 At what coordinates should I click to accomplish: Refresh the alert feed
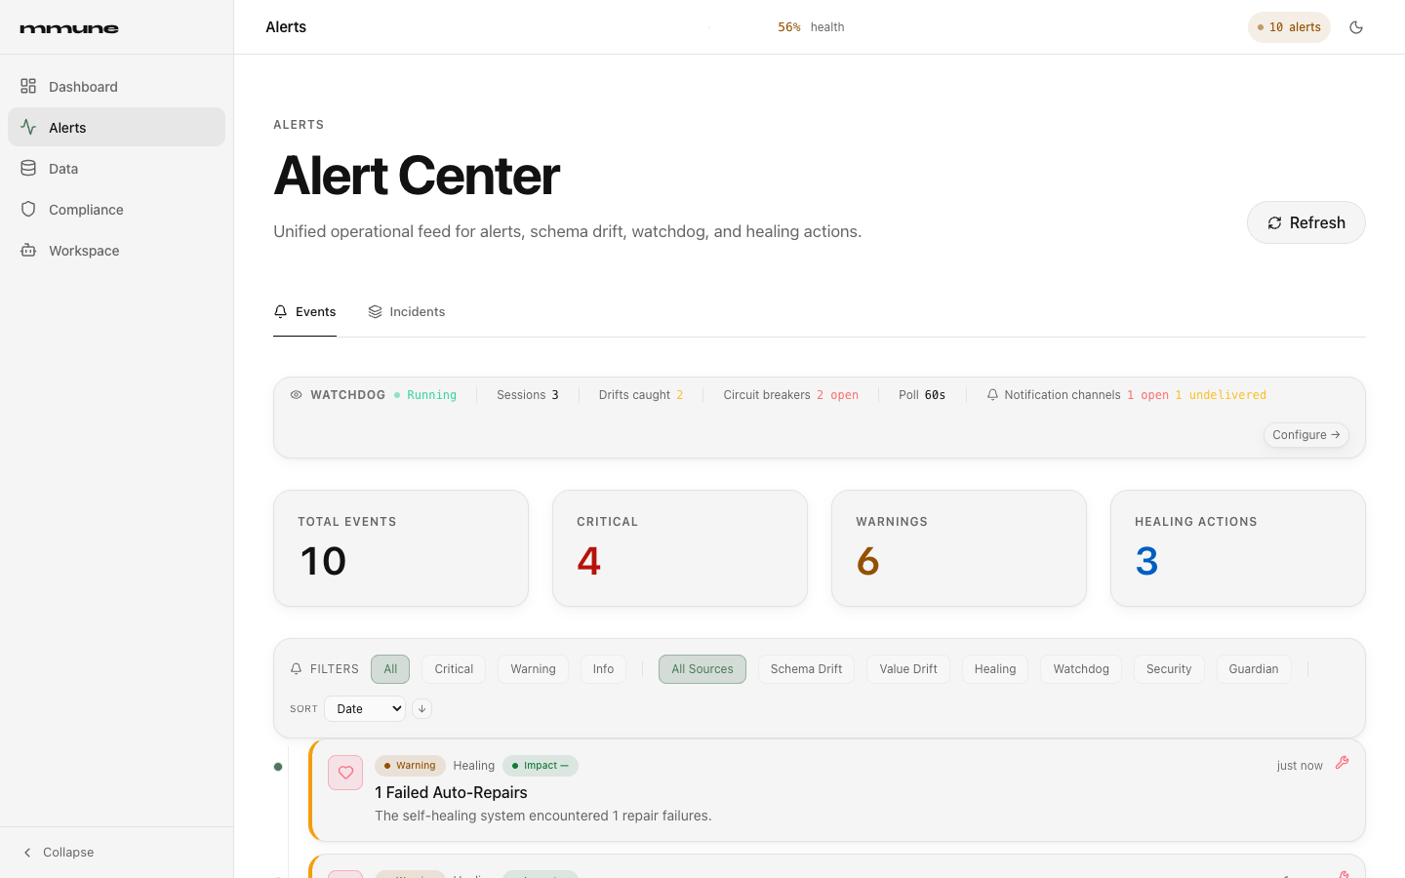(1305, 222)
